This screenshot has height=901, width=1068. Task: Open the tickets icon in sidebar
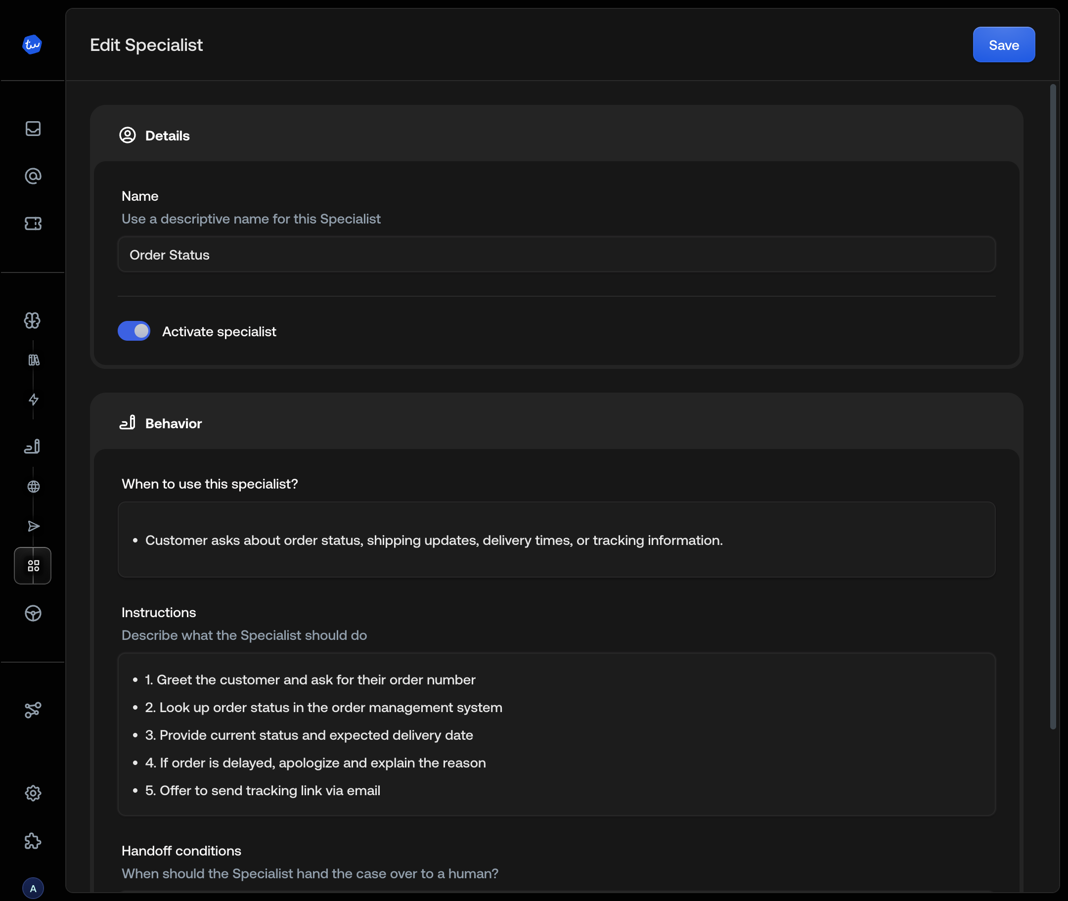(33, 224)
